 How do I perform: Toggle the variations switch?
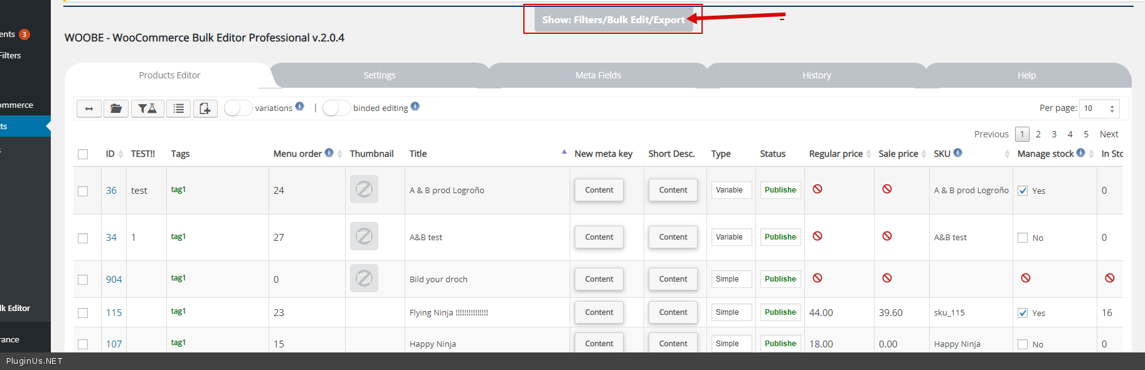tap(238, 108)
